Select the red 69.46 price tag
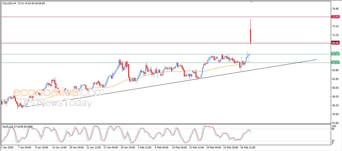This screenshot has height=151, width=342. point(335,43)
